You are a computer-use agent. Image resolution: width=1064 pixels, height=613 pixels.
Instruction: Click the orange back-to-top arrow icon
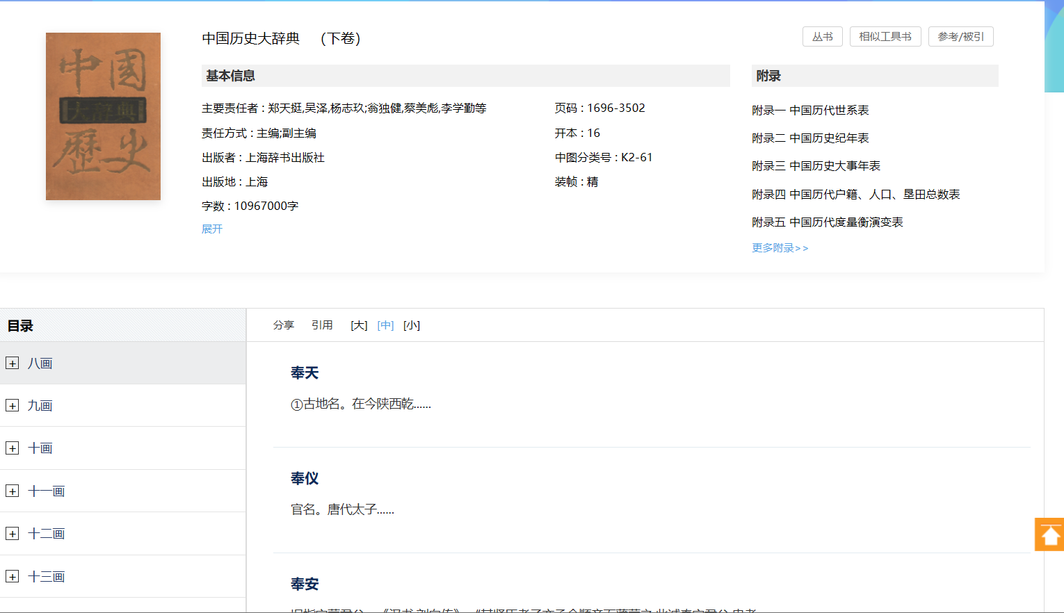pyautogui.click(x=1049, y=534)
